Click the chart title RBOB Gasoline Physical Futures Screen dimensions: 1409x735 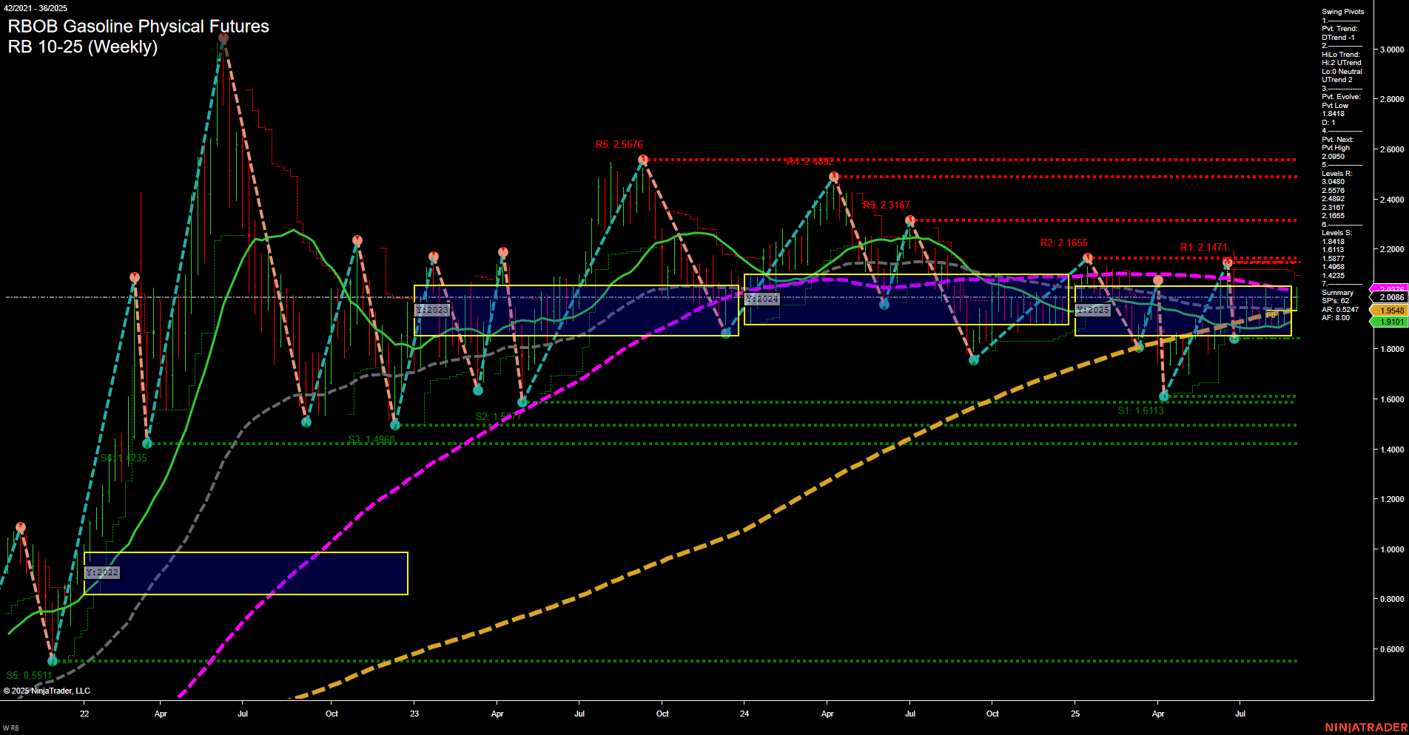tap(138, 27)
